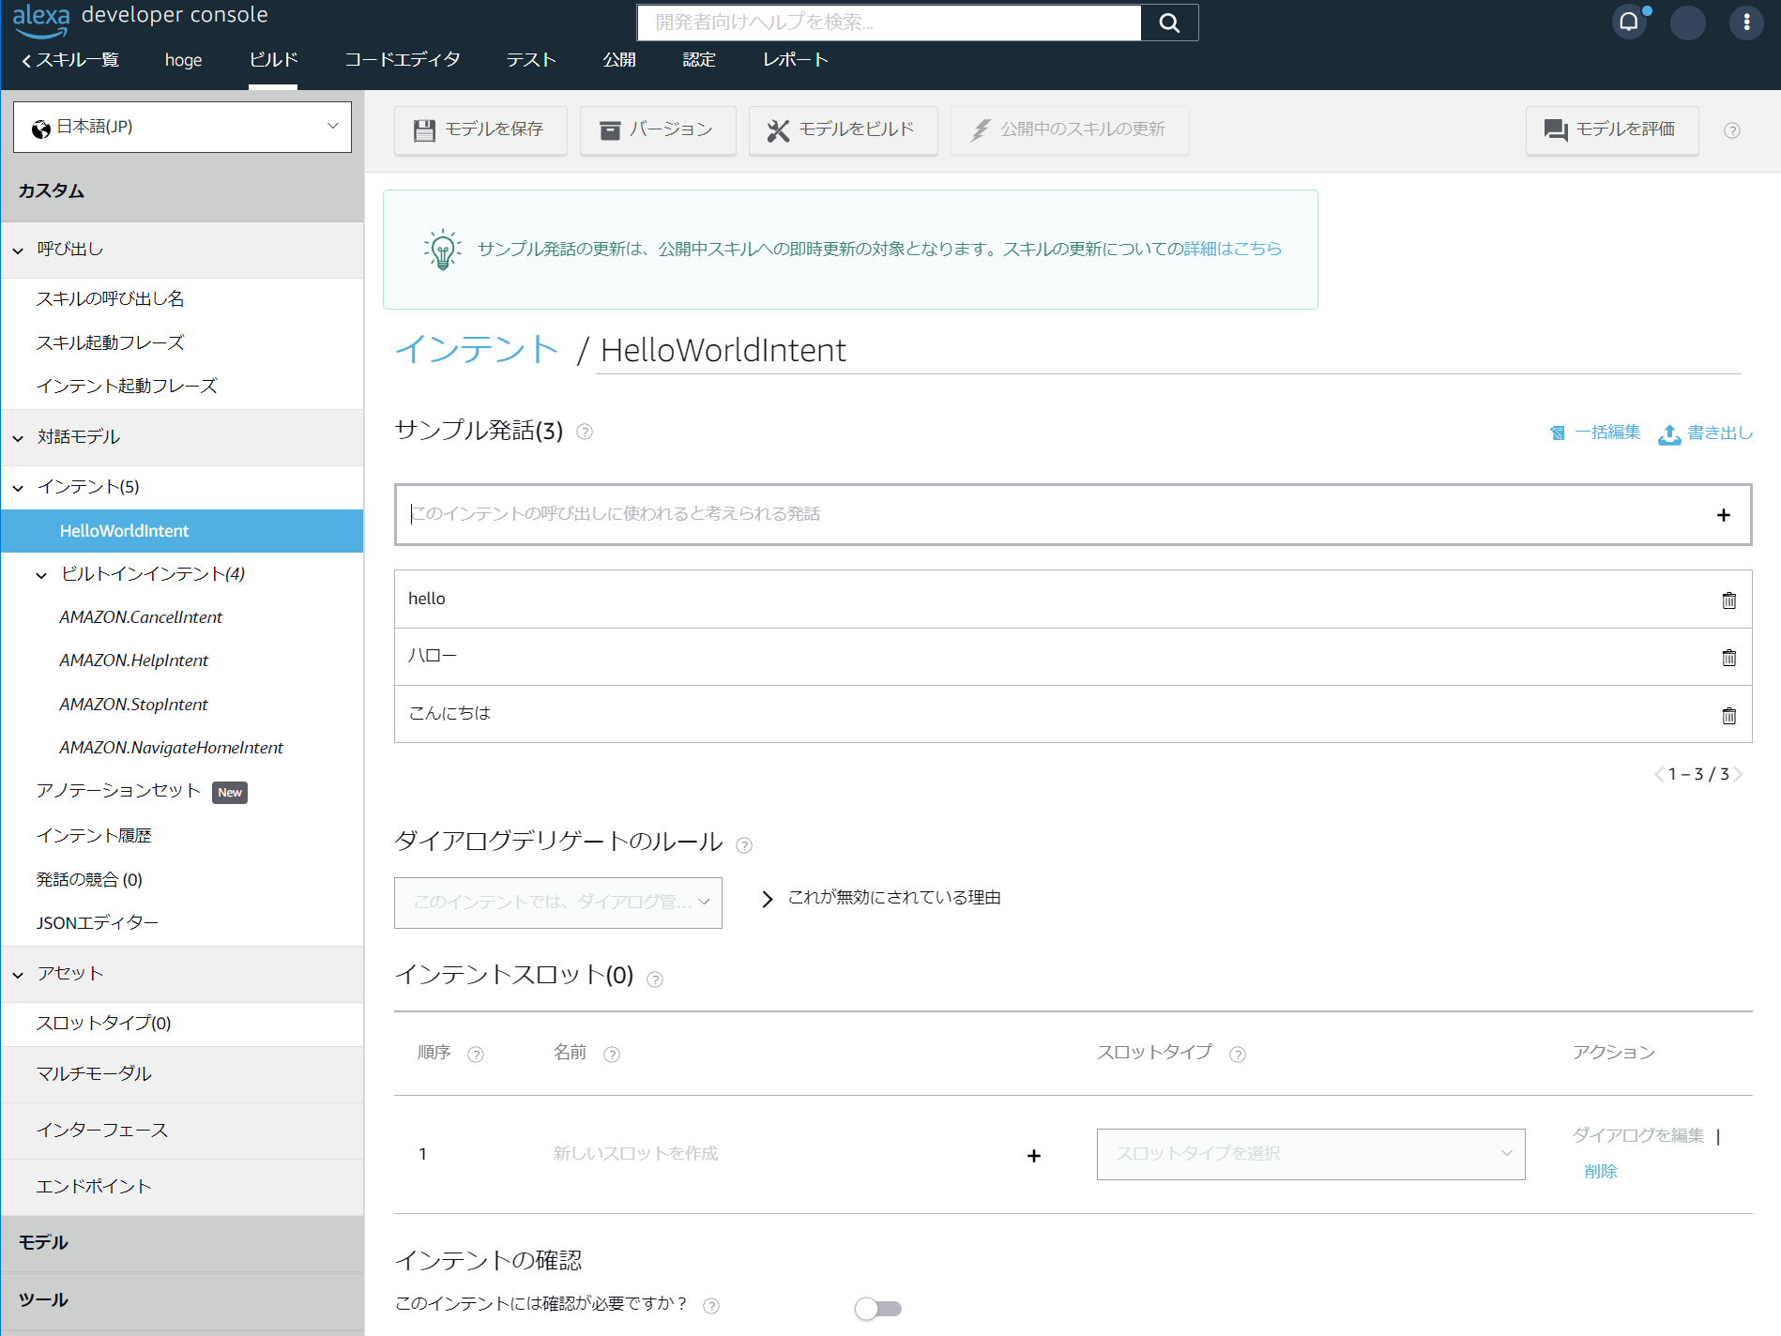
Task: Click help icon beside インテントスロット(0)
Action: tap(655, 979)
